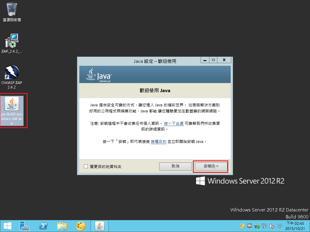Image resolution: width=310 pixels, height=232 pixels.
Task: Maximize the Java setup window
Action: [x=213, y=60]
